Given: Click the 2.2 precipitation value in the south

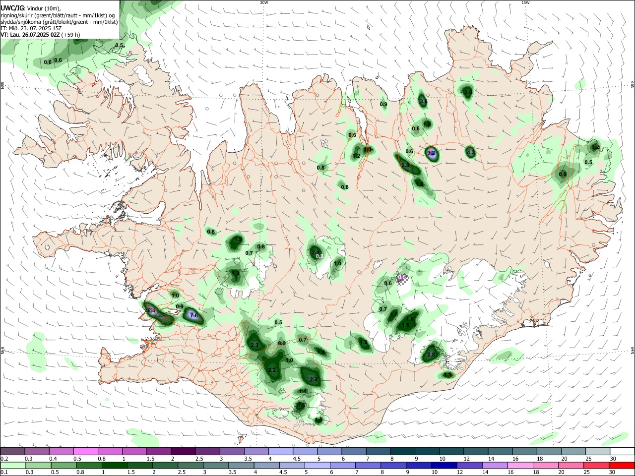Looking at the screenshot, I should [x=271, y=370].
